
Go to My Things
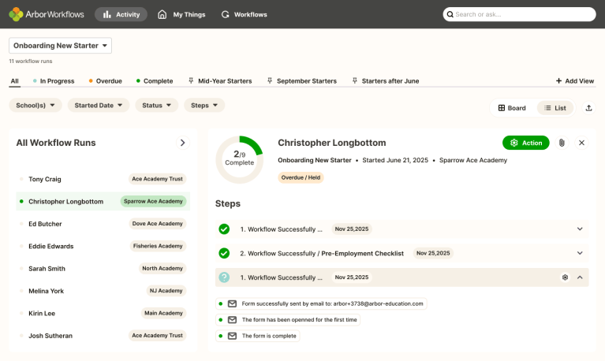tap(181, 14)
